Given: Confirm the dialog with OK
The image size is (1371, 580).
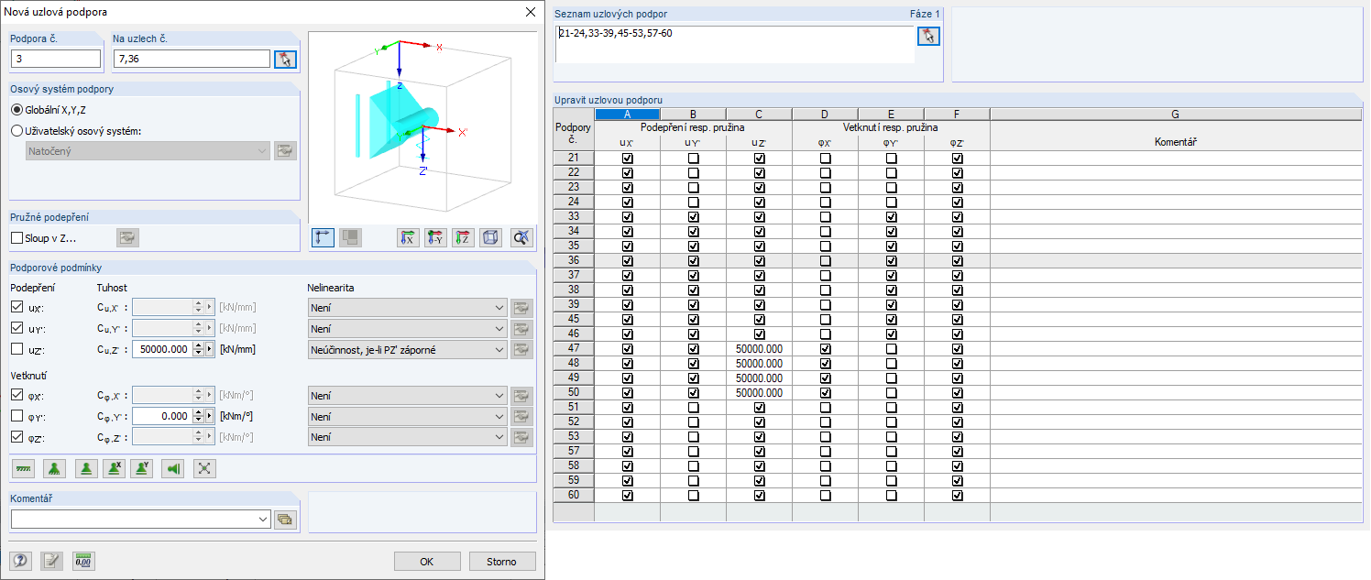Looking at the screenshot, I should [427, 562].
